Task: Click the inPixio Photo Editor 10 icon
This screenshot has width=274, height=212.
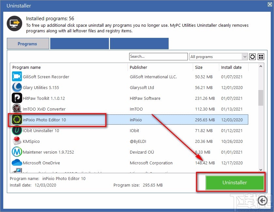Action: 17,120
